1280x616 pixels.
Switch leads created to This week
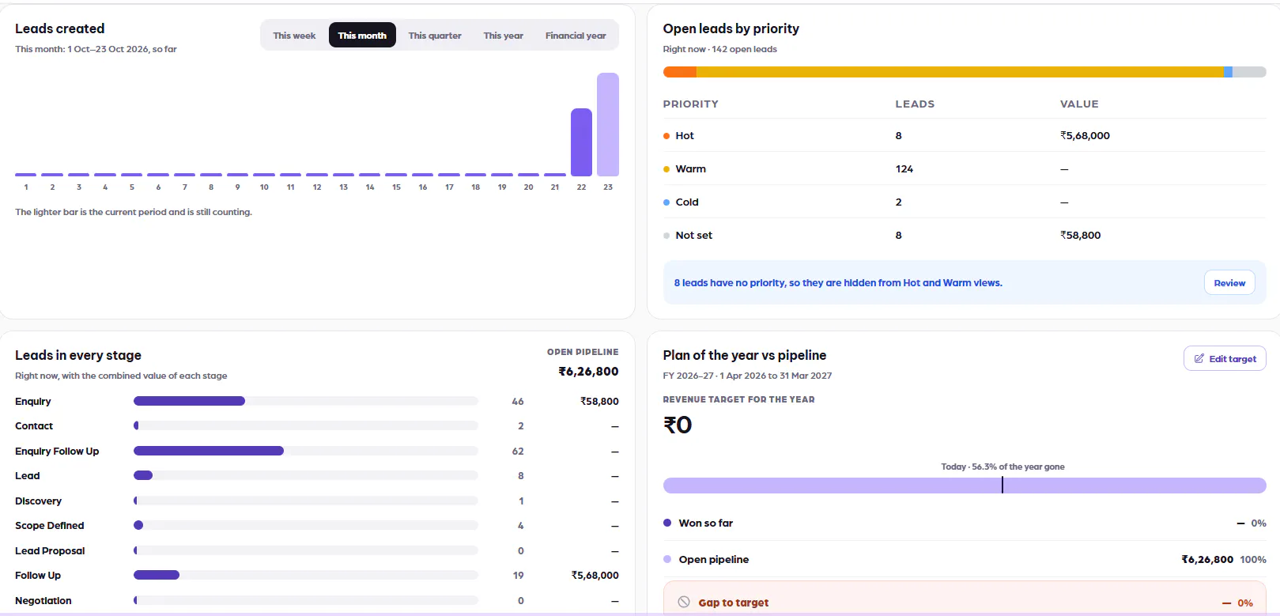(x=294, y=36)
